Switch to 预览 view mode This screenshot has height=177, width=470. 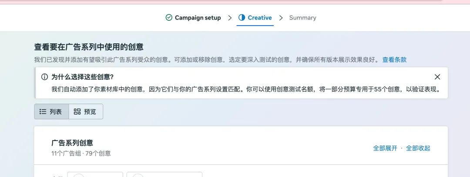86,111
